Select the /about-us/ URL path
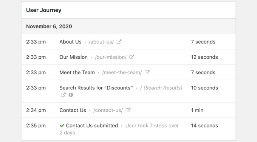Screen dimensions: 257x142 (x=101, y=42)
